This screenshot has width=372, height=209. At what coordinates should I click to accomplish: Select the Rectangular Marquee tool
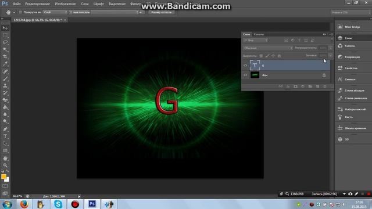click(5, 35)
